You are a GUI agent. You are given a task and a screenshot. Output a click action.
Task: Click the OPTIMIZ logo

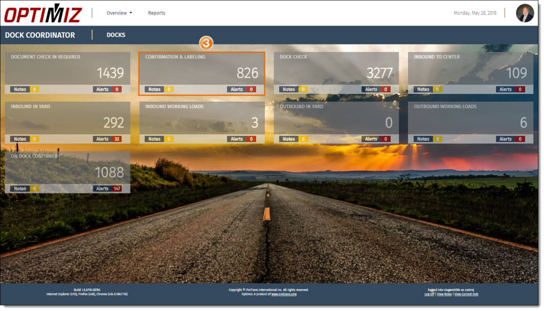coord(43,13)
